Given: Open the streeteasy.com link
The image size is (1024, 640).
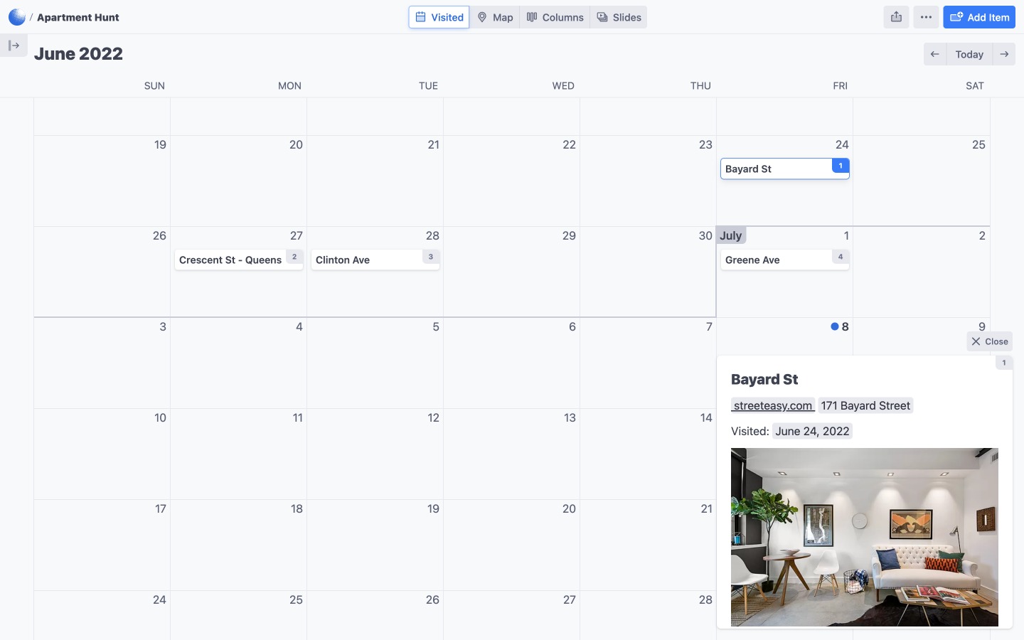Looking at the screenshot, I should 773,405.
